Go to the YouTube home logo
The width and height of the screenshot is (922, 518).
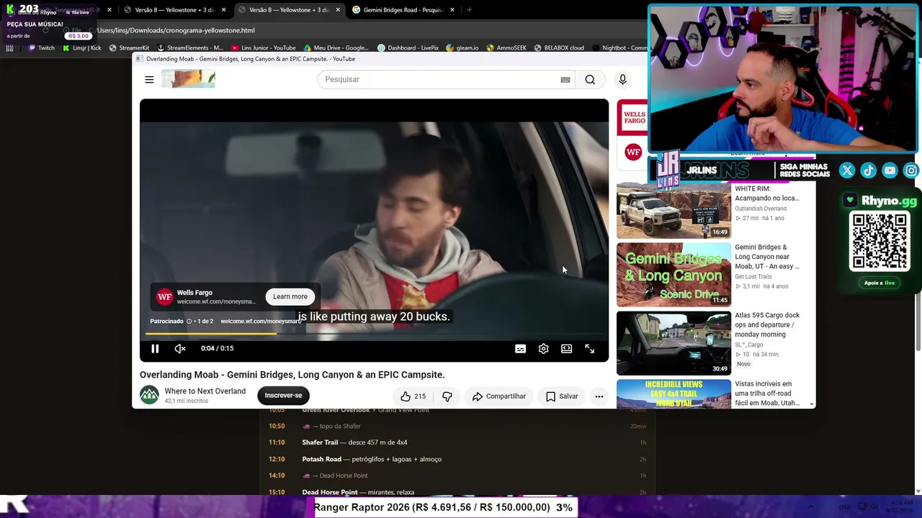[x=189, y=79]
